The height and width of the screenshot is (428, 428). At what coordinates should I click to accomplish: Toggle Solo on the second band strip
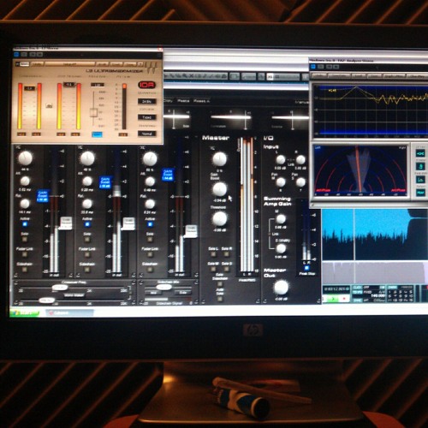(x=87, y=240)
